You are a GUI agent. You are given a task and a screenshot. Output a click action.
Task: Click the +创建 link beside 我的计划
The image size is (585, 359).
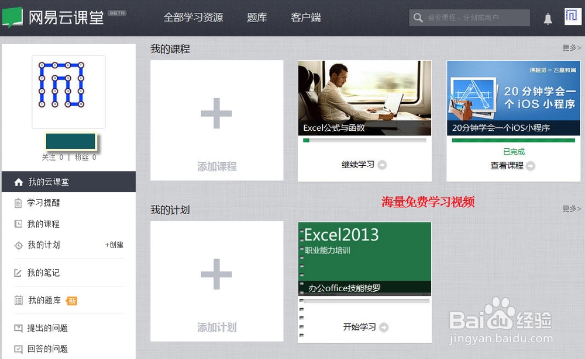coord(114,245)
